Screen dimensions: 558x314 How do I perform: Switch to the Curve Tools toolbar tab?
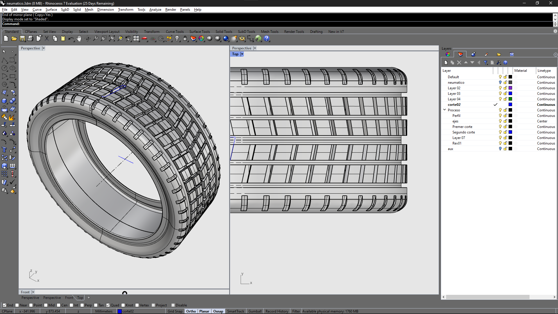click(175, 32)
